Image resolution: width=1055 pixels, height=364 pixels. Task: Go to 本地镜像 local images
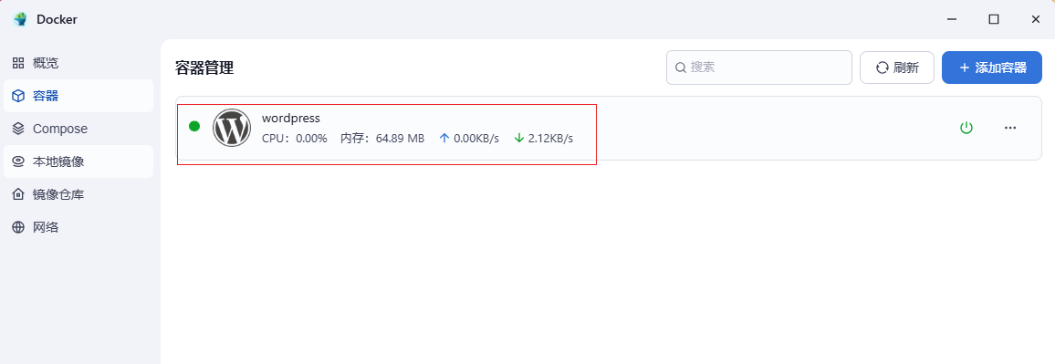(78, 161)
